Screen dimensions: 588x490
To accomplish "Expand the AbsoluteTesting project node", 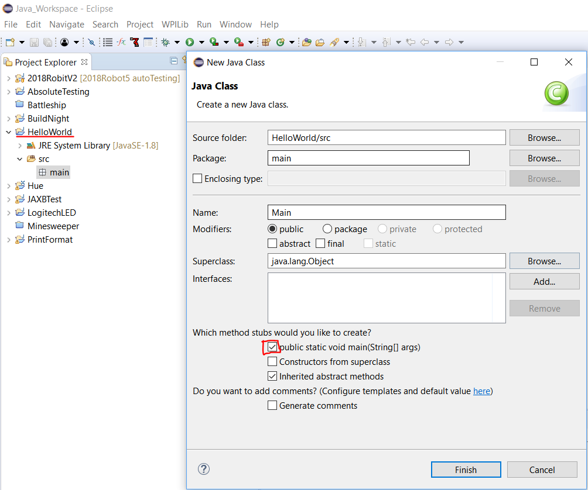I will [9, 92].
